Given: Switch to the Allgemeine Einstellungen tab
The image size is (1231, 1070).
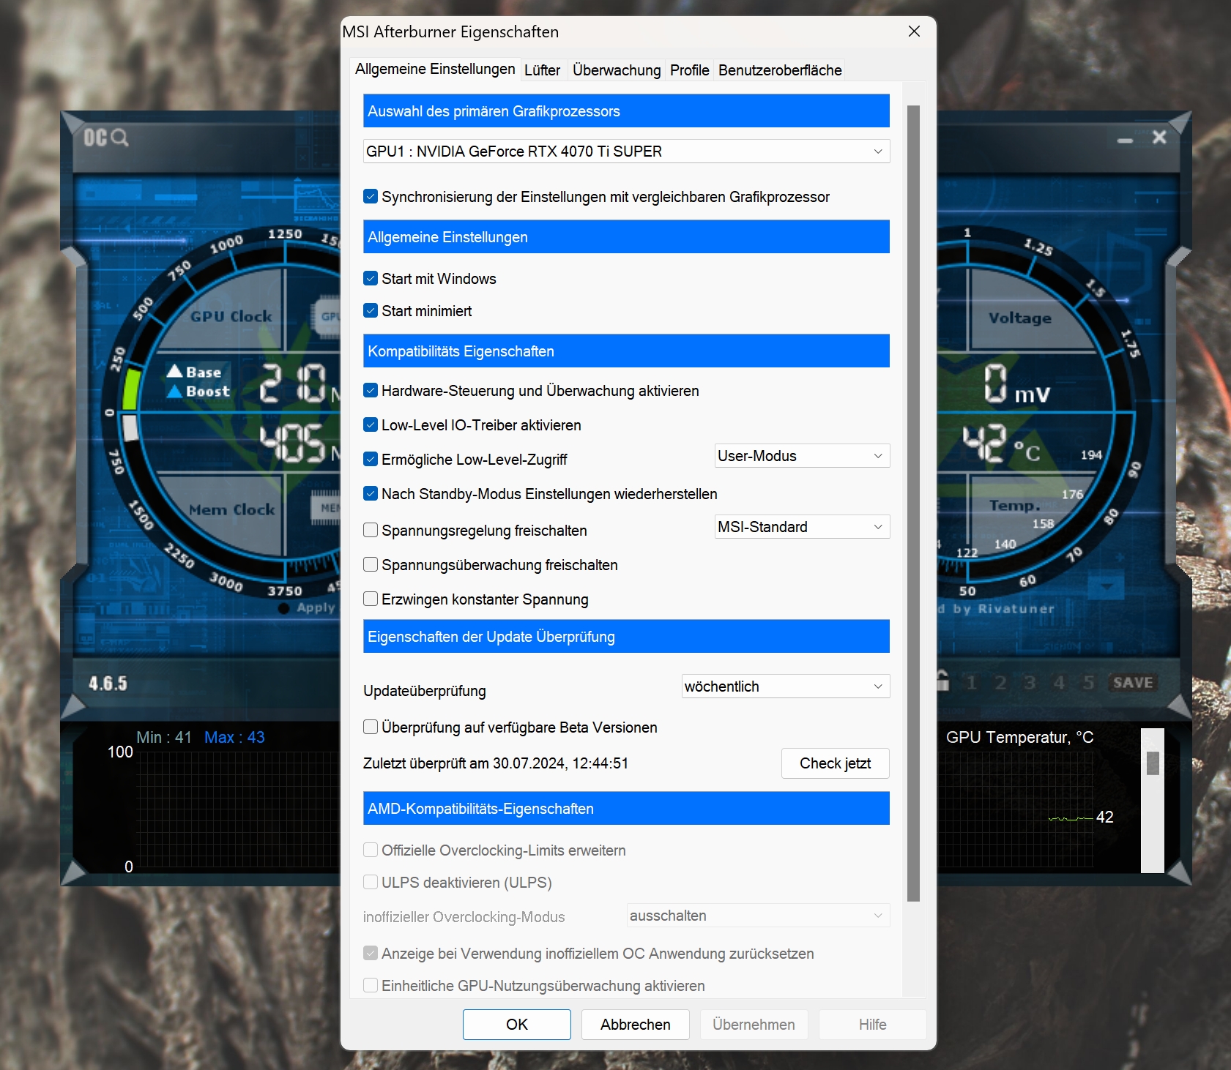Looking at the screenshot, I should point(435,69).
